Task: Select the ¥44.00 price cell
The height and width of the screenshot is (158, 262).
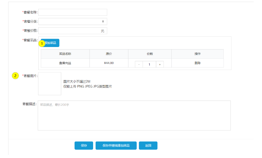Action: pos(109,63)
